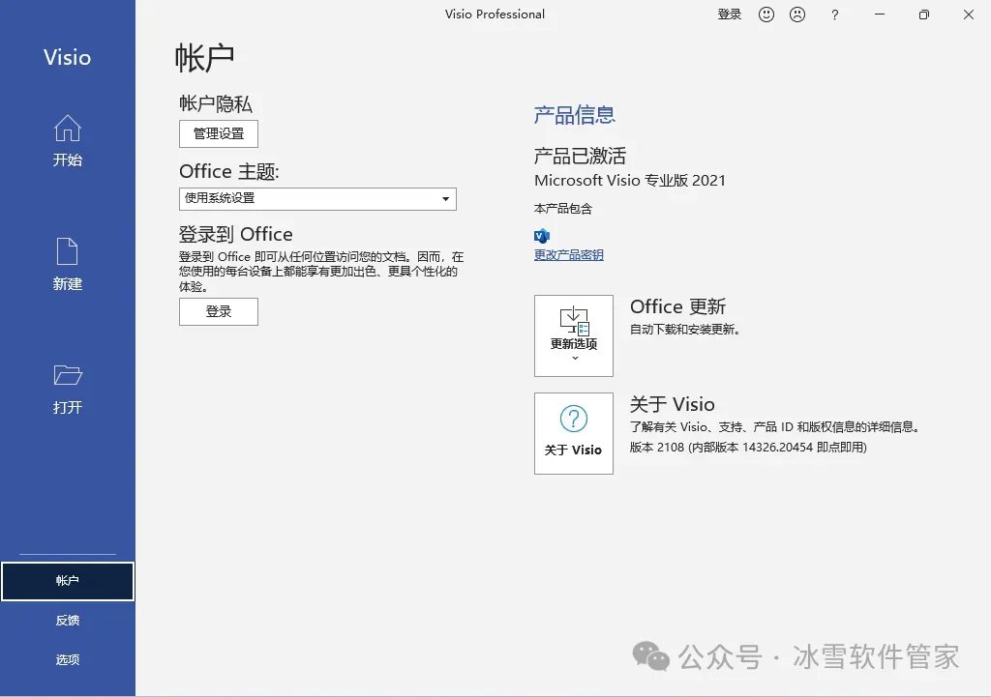This screenshot has height=697, width=991.
Task: Click Microsoft Visio 专业版 2021 text
Action: (630, 181)
